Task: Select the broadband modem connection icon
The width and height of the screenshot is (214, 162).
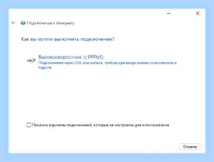Action: [31, 61]
